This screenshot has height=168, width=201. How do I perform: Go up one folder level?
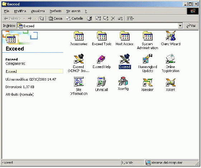41,19
